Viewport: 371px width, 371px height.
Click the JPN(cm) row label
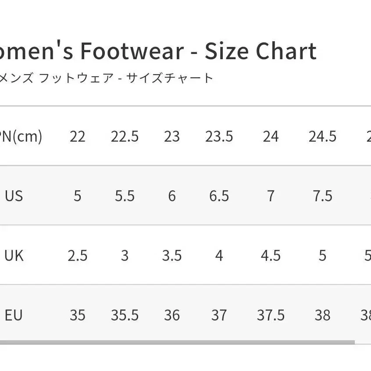coord(21,137)
